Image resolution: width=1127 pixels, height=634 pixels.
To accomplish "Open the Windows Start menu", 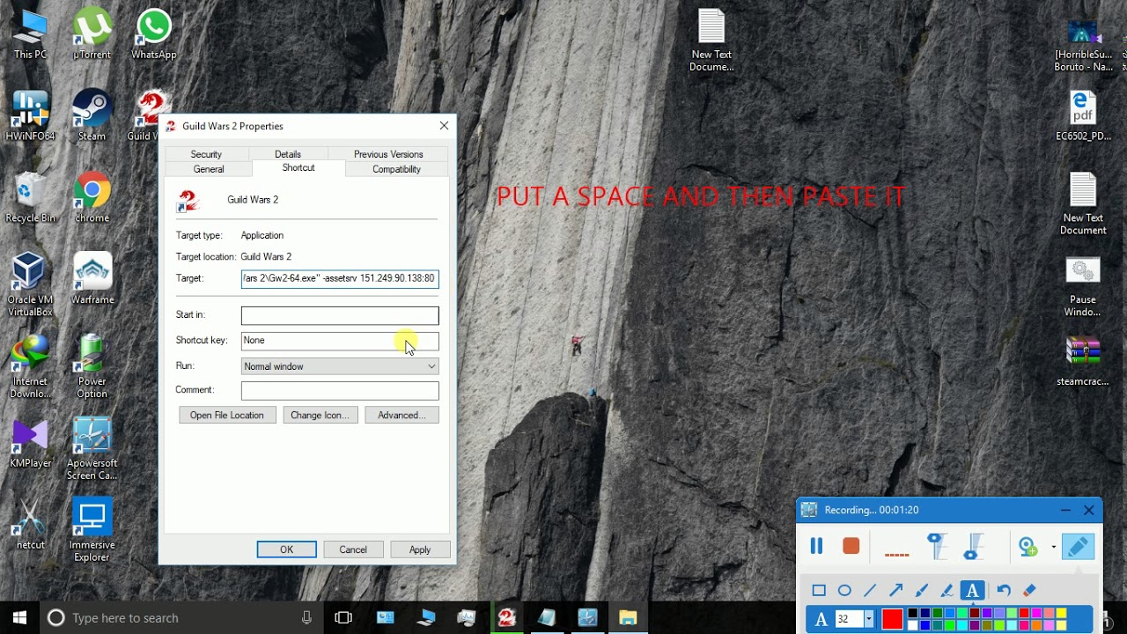I will [x=20, y=618].
